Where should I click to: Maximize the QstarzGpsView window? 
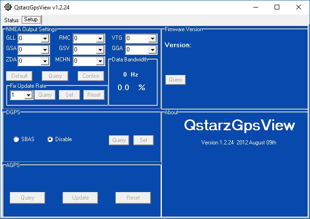point(277,8)
